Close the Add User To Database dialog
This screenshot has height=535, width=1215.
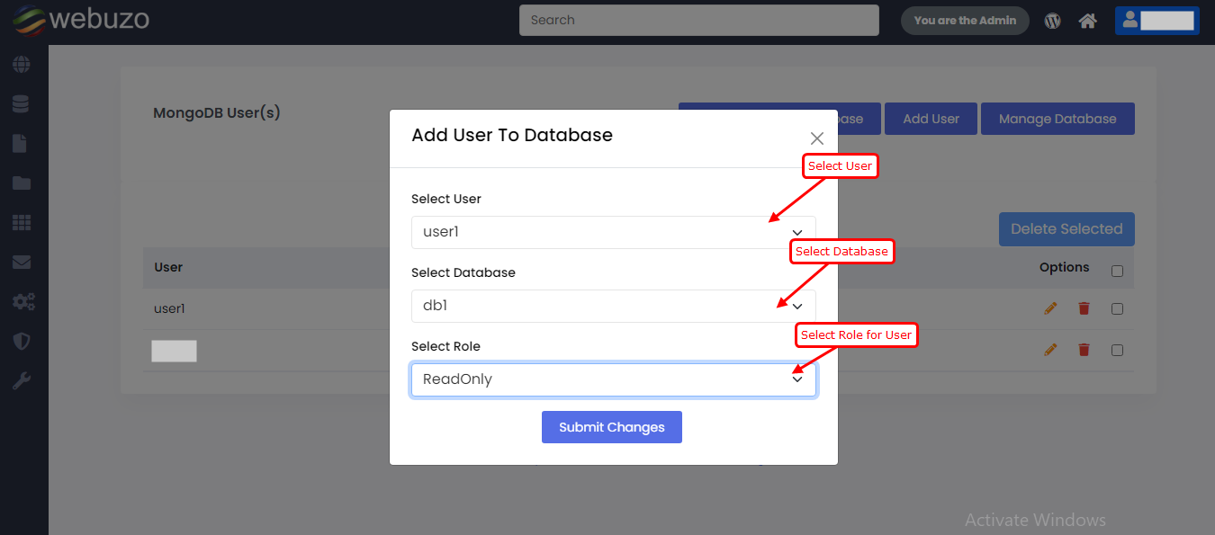816,138
